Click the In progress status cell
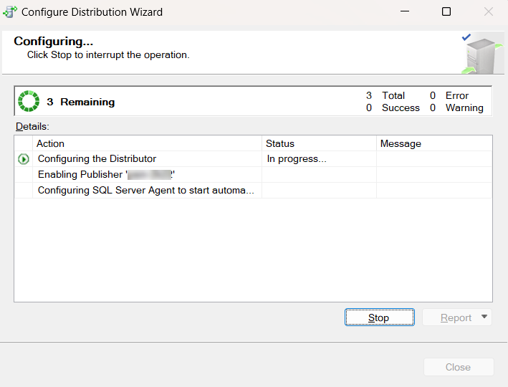Image resolution: width=508 pixels, height=387 pixels. click(x=319, y=159)
